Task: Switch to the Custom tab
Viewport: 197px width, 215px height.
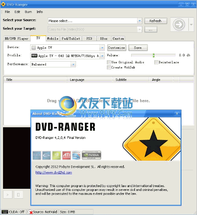Action: pyautogui.click(x=118, y=39)
